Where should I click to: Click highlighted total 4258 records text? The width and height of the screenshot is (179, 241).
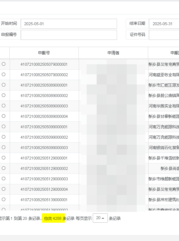pyautogui.click(x=53, y=218)
